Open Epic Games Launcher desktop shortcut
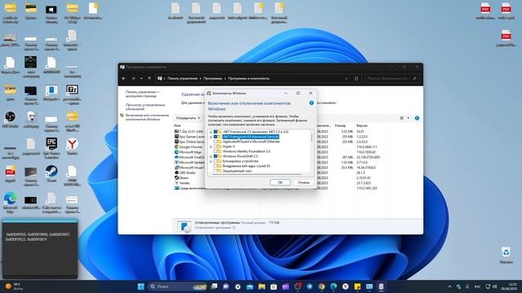522x293 pixels. [51, 147]
